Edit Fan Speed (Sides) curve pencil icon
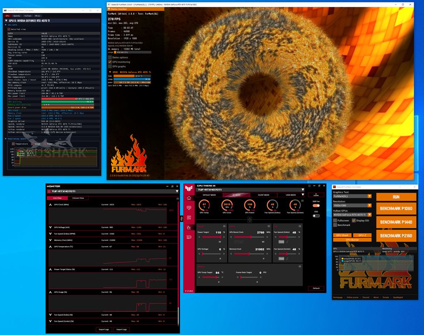Viewport: 424px width, 335px height. tap(287, 242)
